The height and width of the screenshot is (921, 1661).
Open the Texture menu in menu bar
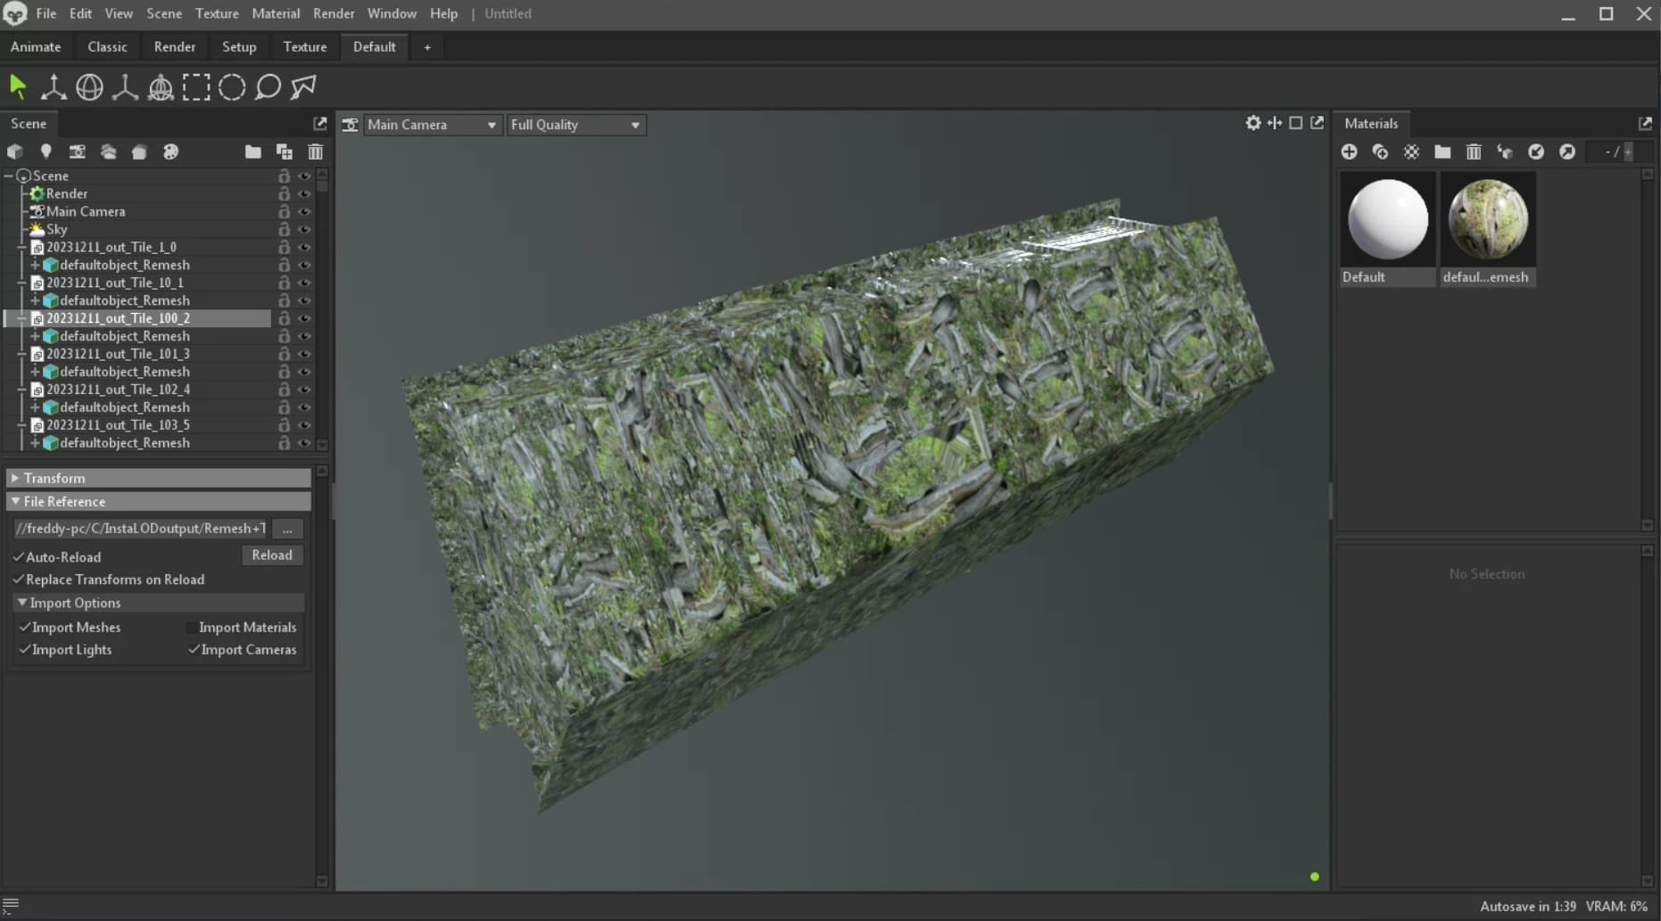[x=217, y=13]
